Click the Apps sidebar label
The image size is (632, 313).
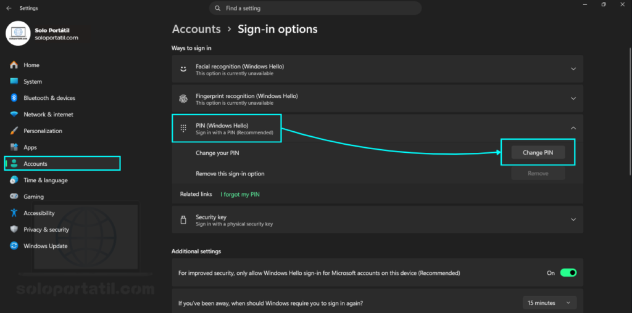tap(30, 147)
